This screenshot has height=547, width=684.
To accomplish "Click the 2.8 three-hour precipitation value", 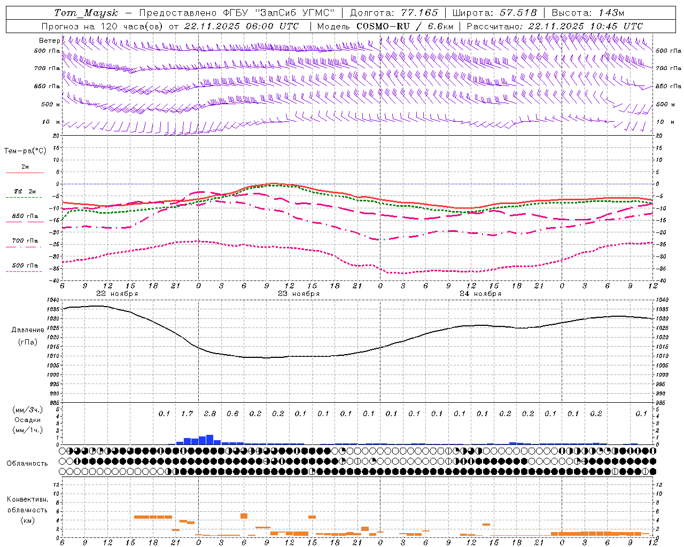I will (x=209, y=413).
